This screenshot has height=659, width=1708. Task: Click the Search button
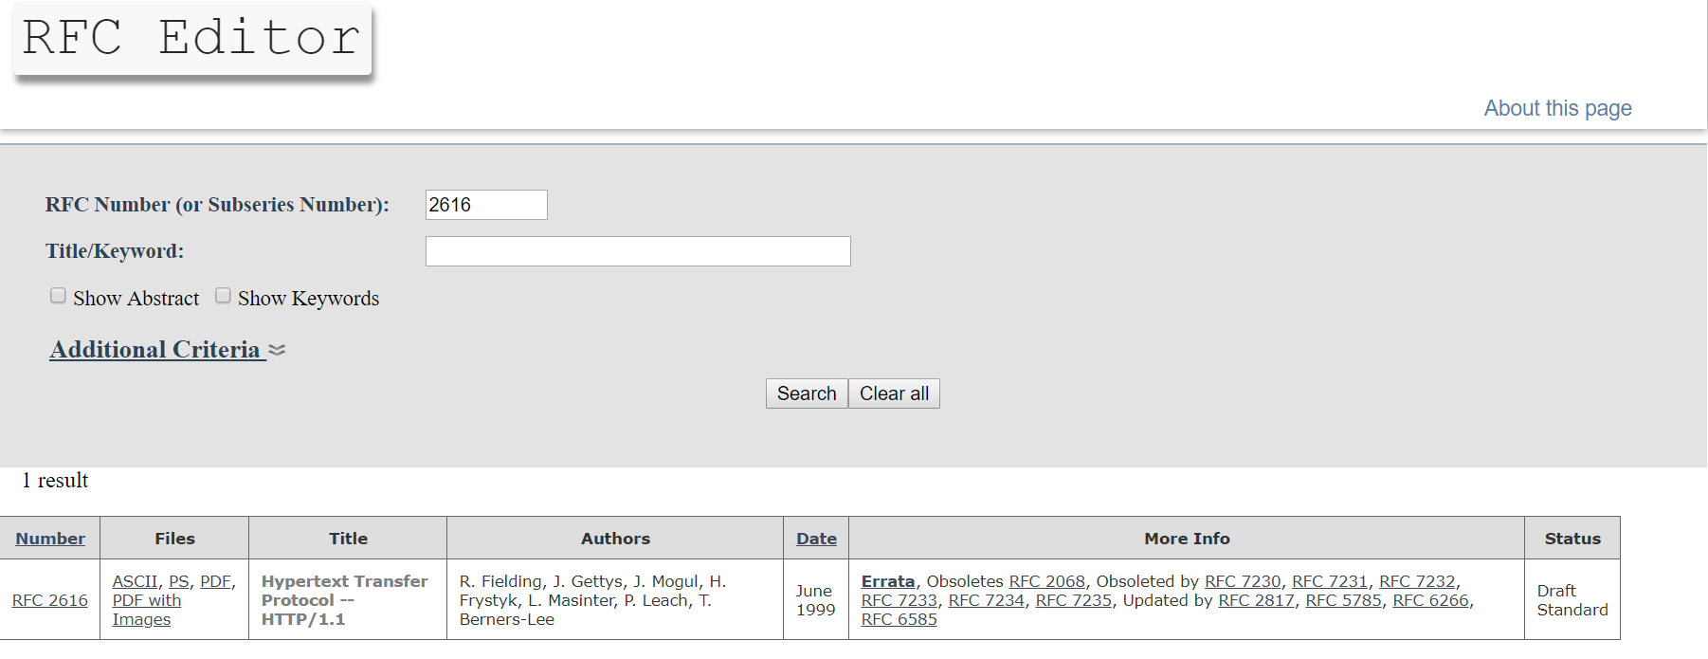[807, 394]
